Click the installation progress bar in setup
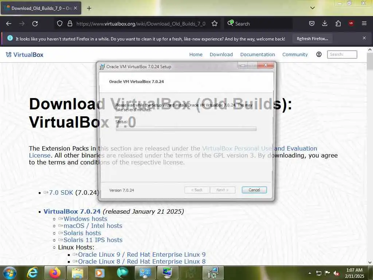373x280 pixels. pos(186,129)
